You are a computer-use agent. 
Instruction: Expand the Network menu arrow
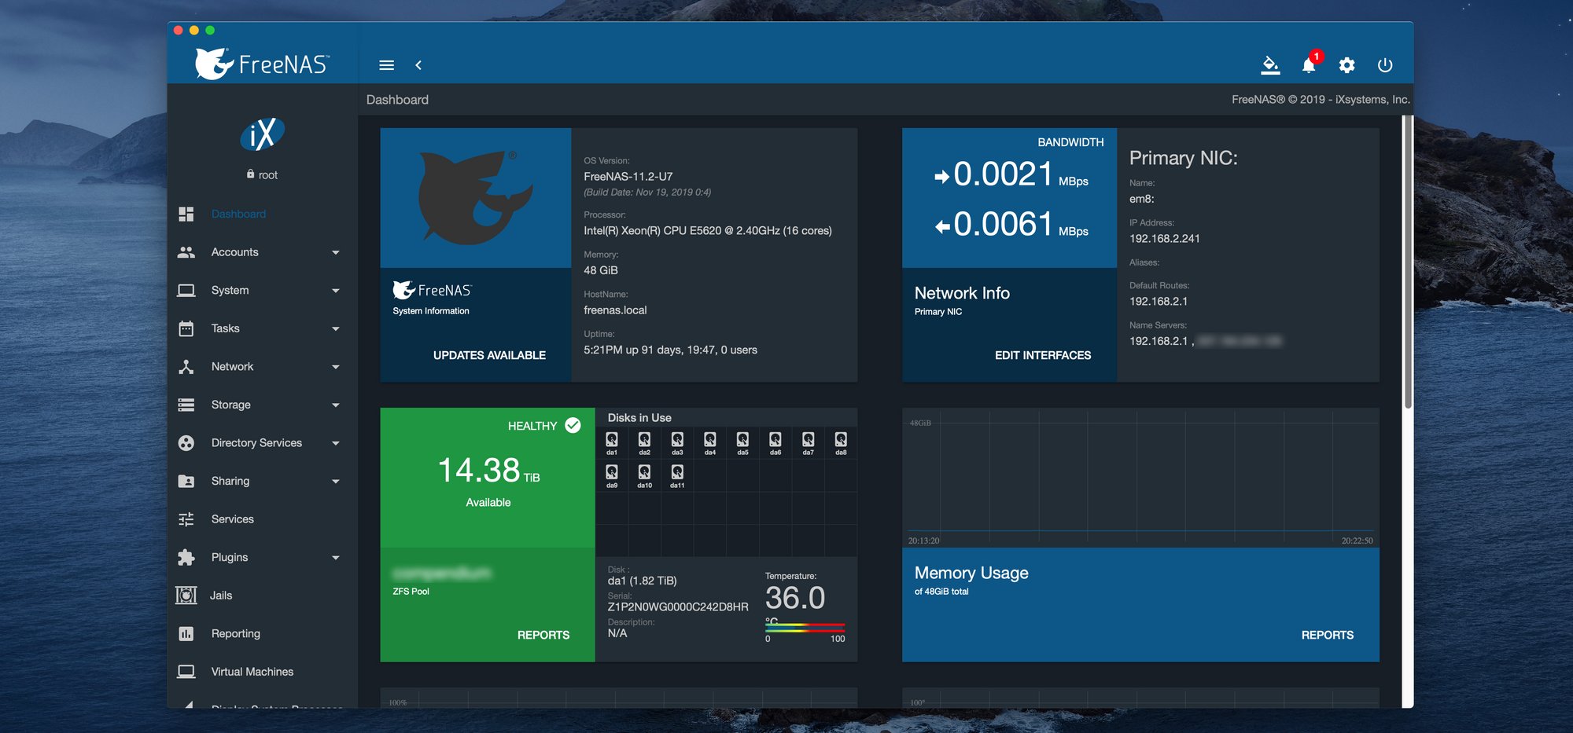tap(336, 367)
